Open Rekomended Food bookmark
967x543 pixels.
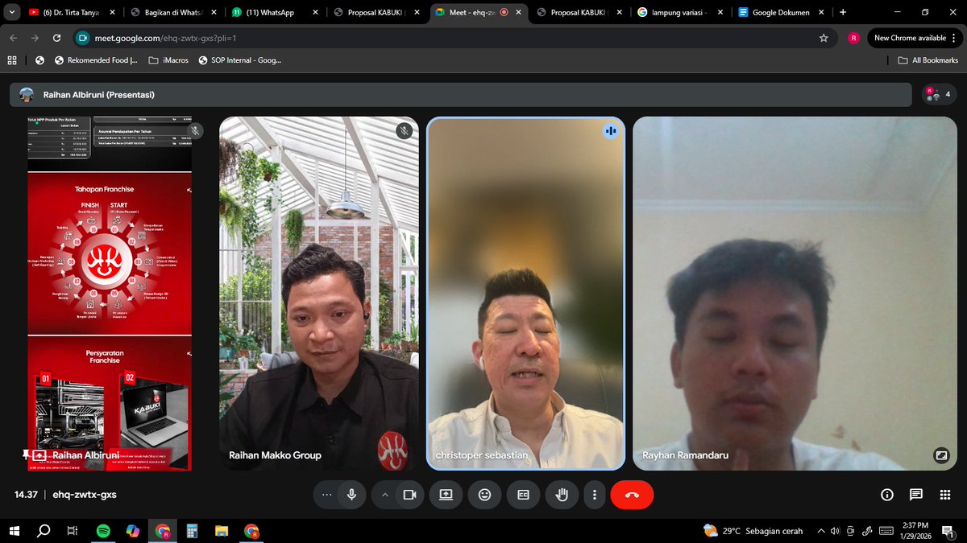pyautogui.click(x=95, y=60)
